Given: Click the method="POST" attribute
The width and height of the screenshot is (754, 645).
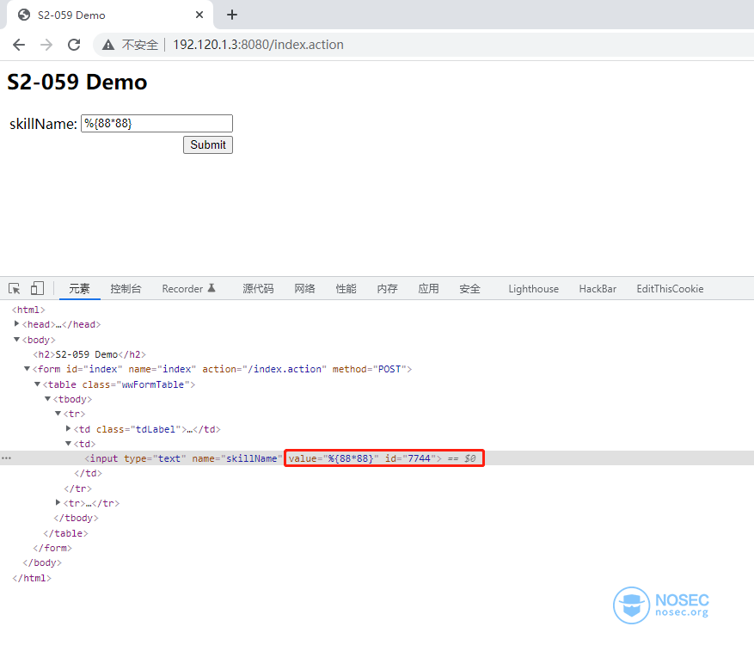Looking at the screenshot, I should pos(370,369).
